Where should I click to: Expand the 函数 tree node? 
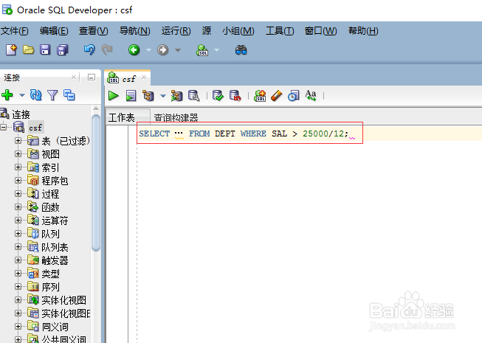click(x=18, y=207)
